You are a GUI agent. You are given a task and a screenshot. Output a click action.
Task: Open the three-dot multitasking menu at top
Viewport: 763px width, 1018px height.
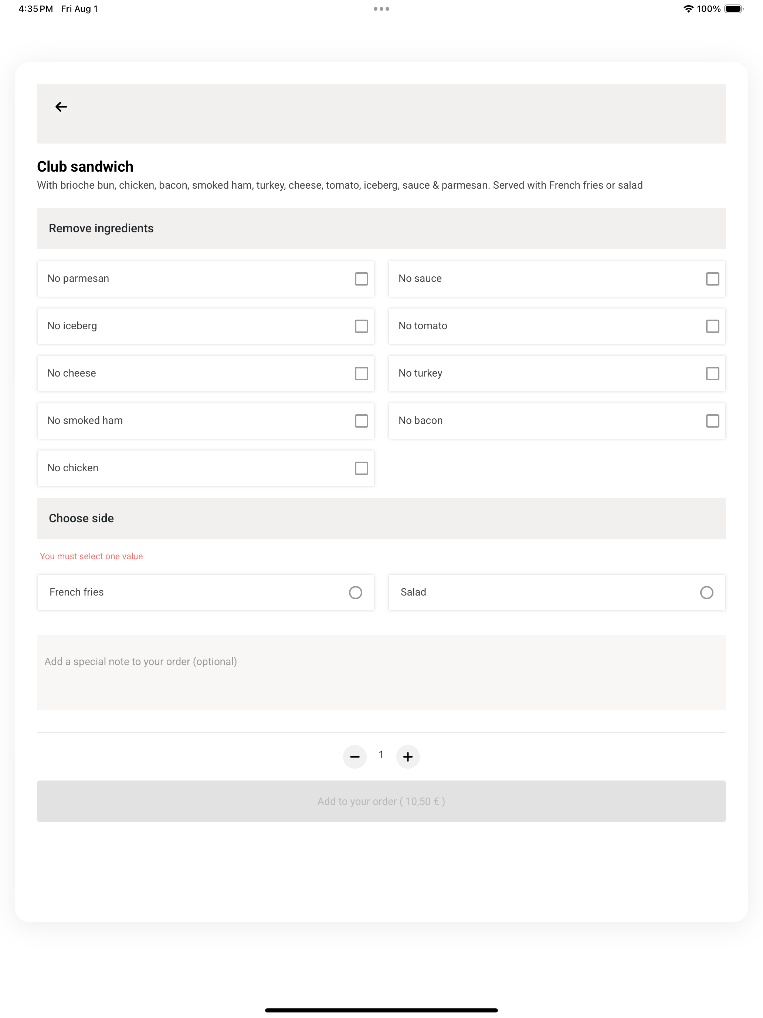[381, 9]
